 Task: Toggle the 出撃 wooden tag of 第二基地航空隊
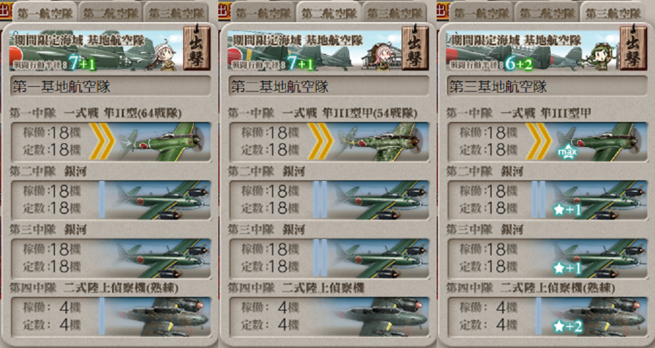pos(415,47)
